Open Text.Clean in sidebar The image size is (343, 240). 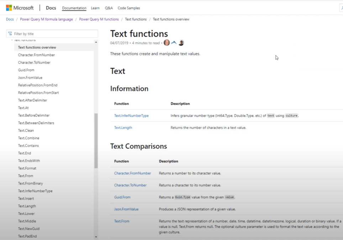pos(26,130)
